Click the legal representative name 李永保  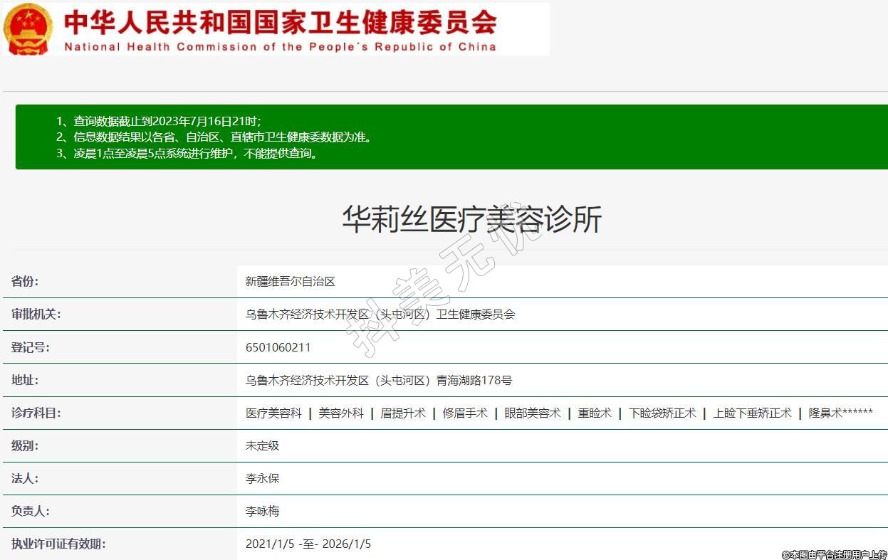point(262,479)
